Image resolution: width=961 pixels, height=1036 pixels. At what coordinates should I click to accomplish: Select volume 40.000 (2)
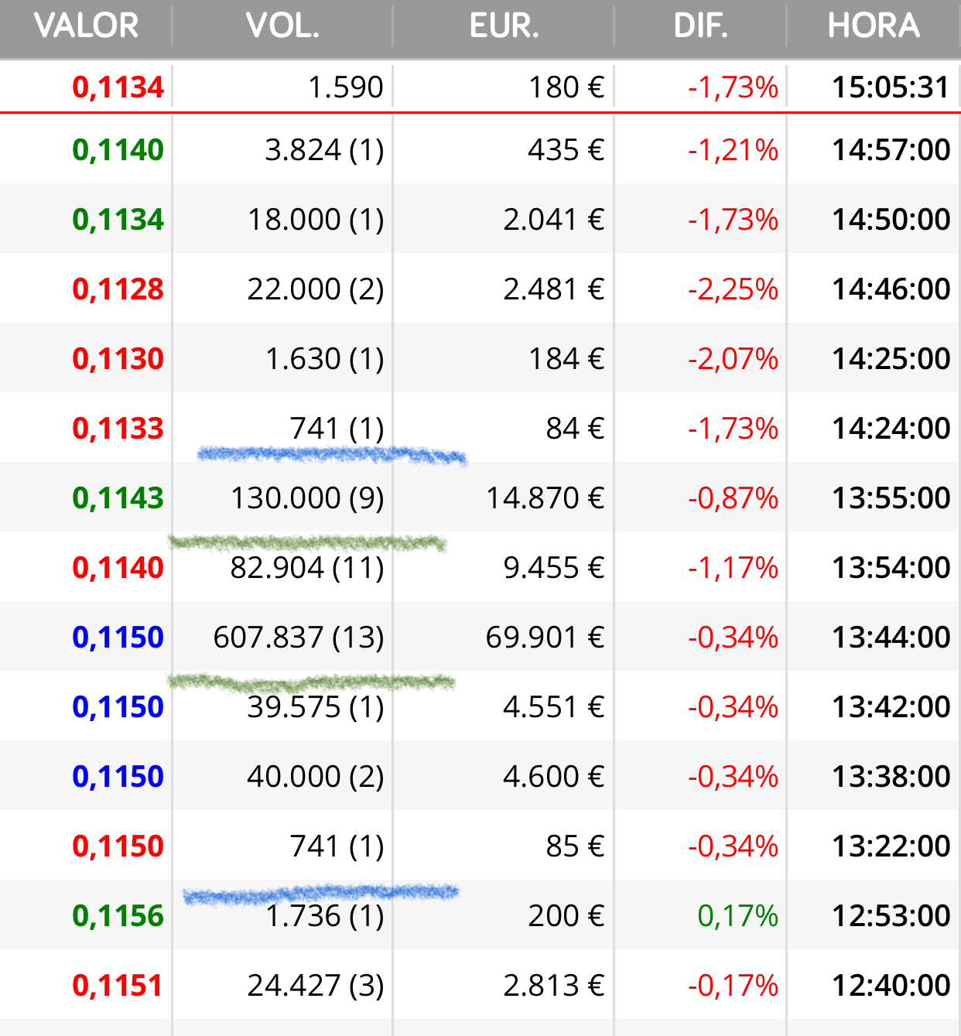316,776
